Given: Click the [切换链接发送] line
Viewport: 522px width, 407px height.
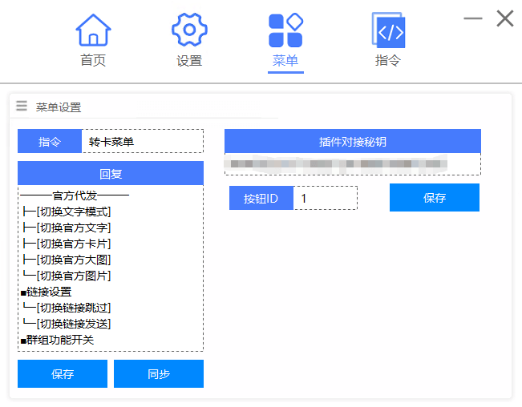Looking at the screenshot, I should [x=67, y=324].
